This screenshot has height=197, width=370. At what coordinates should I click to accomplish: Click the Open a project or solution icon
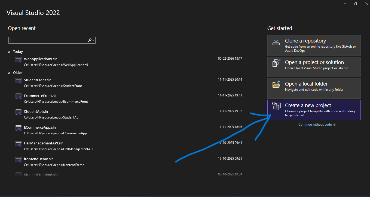[276, 63]
